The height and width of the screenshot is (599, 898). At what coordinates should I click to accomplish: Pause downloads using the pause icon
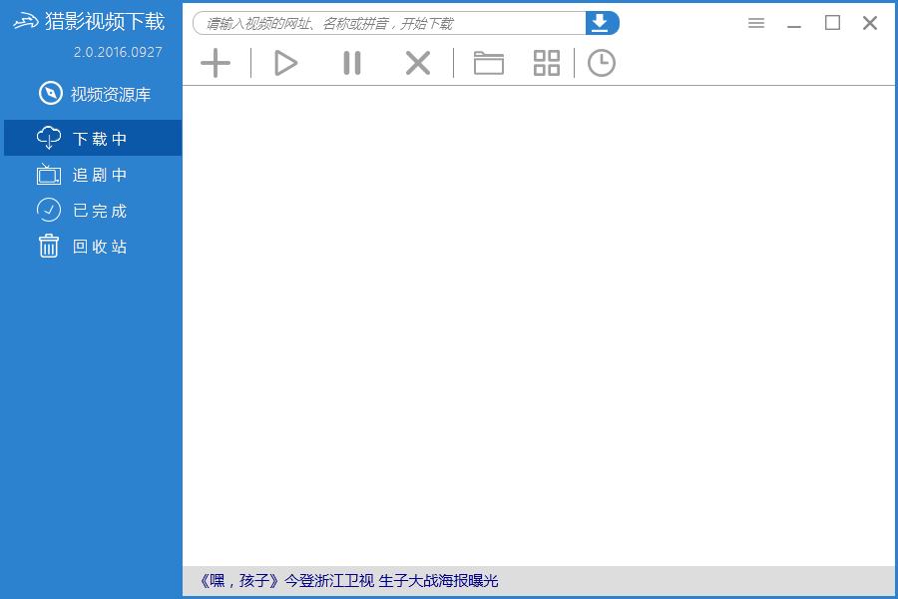(x=351, y=63)
